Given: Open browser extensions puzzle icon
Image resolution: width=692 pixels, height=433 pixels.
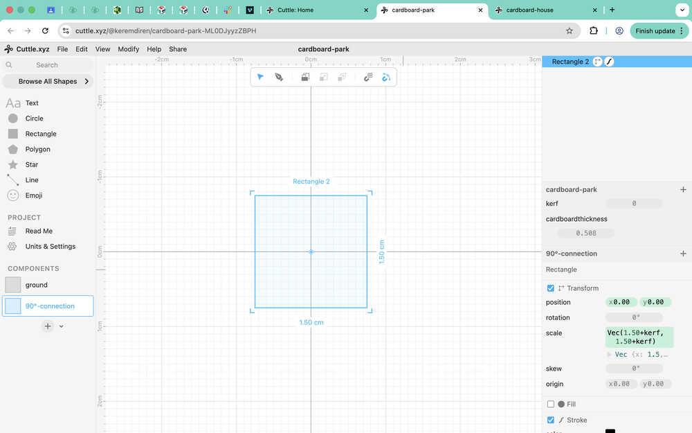Looking at the screenshot, I should pyautogui.click(x=594, y=31).
